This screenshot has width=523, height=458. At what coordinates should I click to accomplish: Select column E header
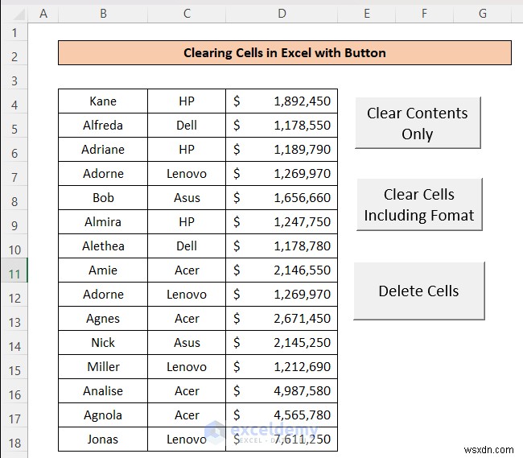point(367,14)
